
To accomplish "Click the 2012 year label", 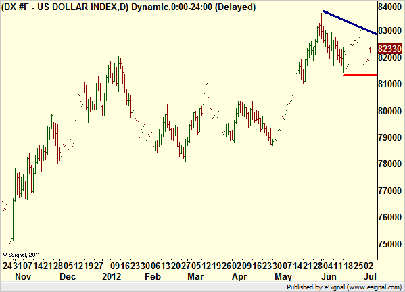I will click(x=112, y=276).
